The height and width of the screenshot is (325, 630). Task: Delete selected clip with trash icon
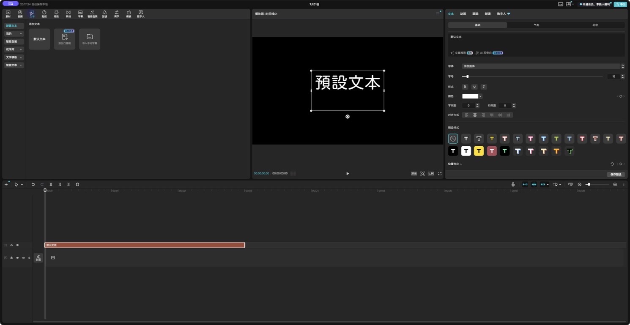click(77, 184)
